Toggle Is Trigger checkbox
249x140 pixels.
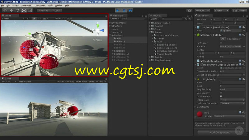(x=221, y=43)
